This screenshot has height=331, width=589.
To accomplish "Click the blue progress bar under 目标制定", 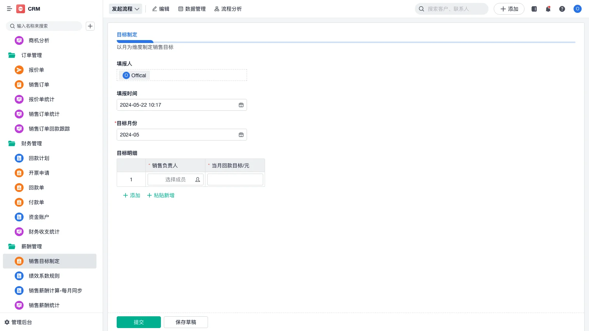I will pos(135,42).
